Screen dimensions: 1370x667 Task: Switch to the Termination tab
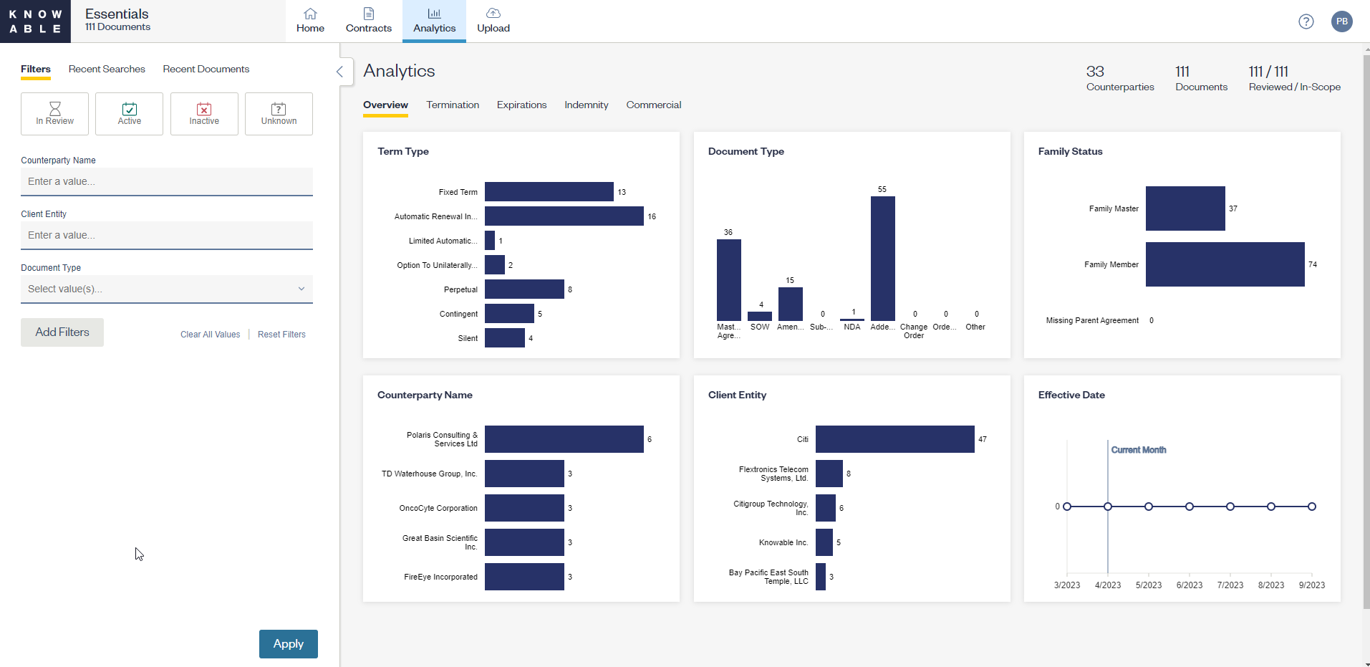pos(453,105)
